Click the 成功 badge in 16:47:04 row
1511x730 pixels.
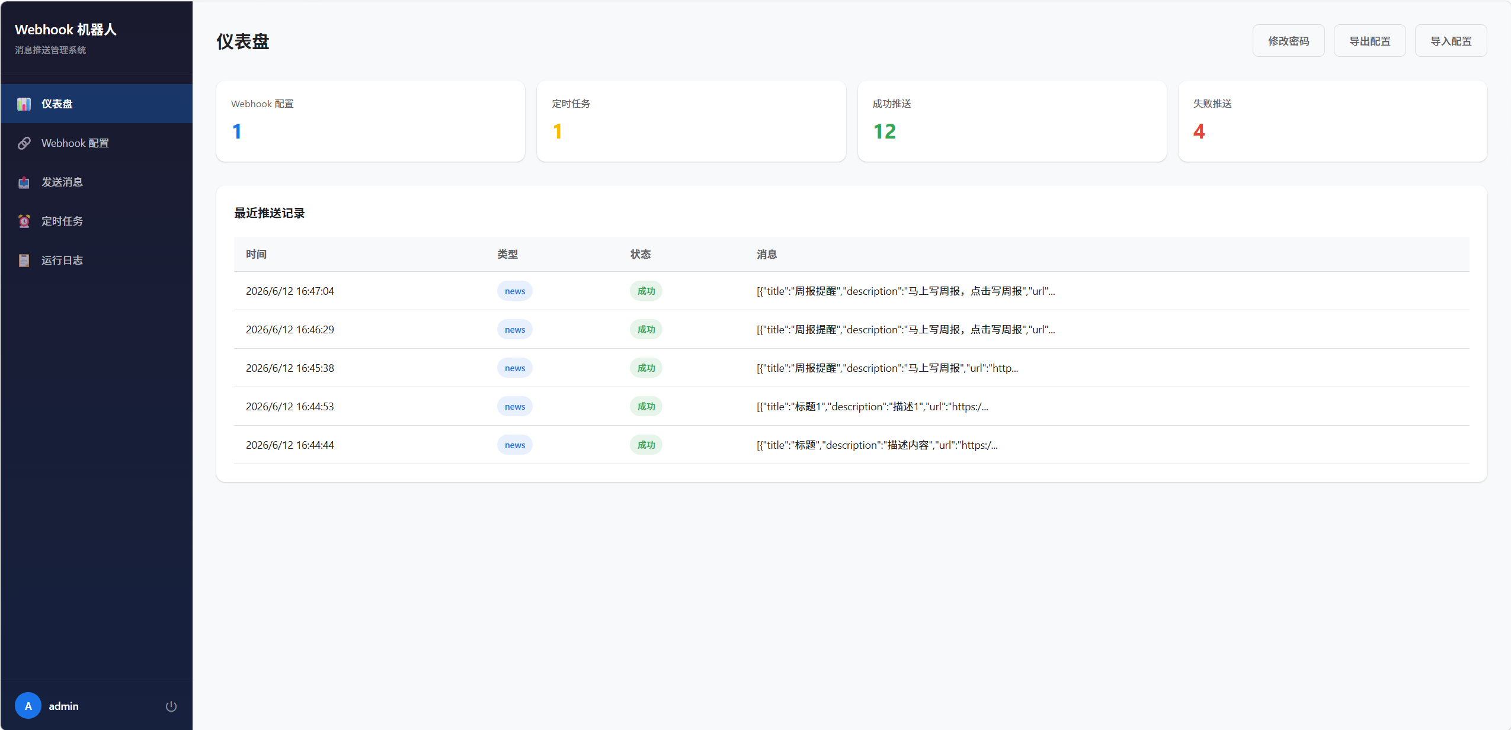click(x=646, y=291)
